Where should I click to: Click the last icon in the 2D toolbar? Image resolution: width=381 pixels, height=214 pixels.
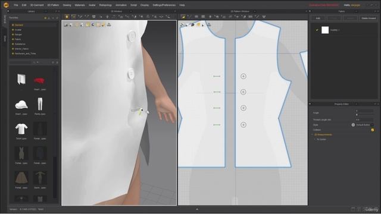[264, 17]
